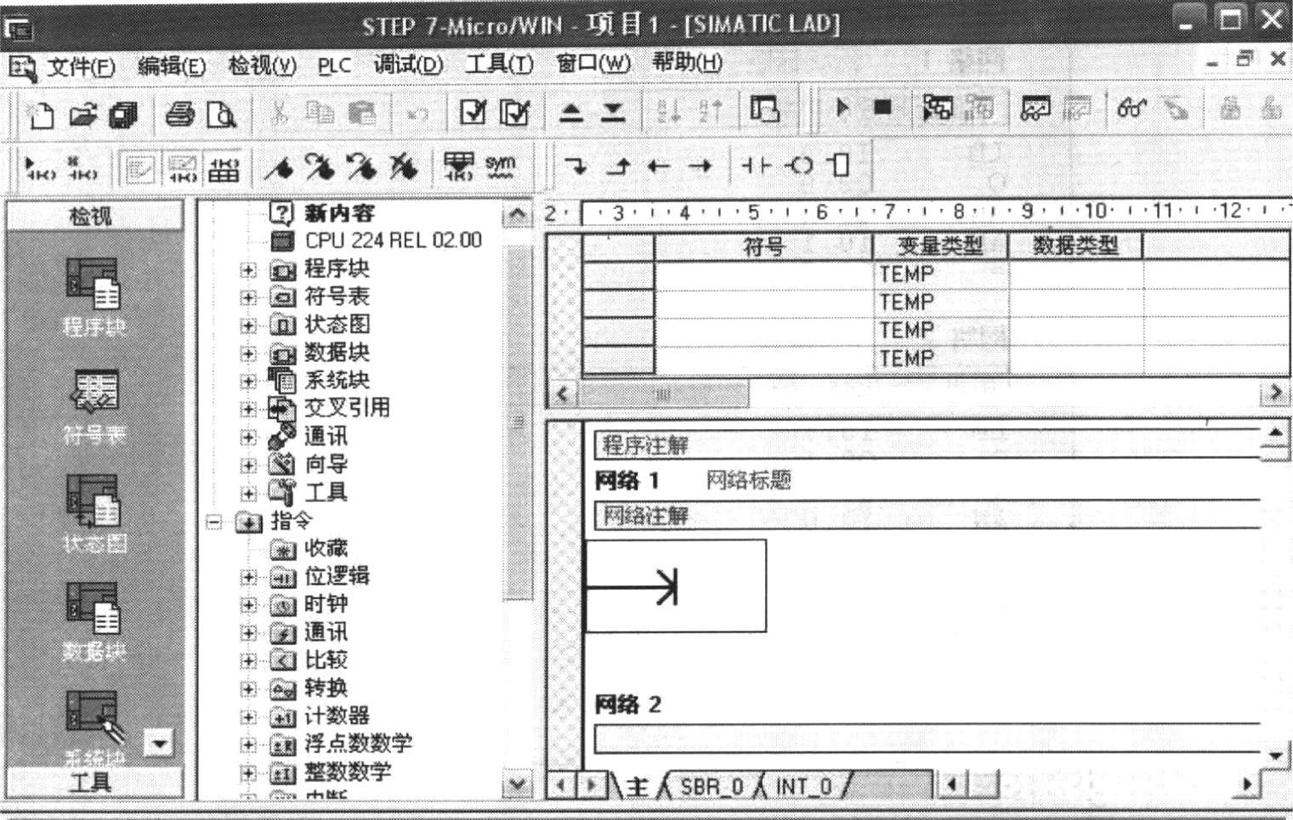Viewport: 1293px width, 820px height.
Task: Expand the 浮点数数学 instruction folder
Action: pyautogui.click(x=247, y=746)
